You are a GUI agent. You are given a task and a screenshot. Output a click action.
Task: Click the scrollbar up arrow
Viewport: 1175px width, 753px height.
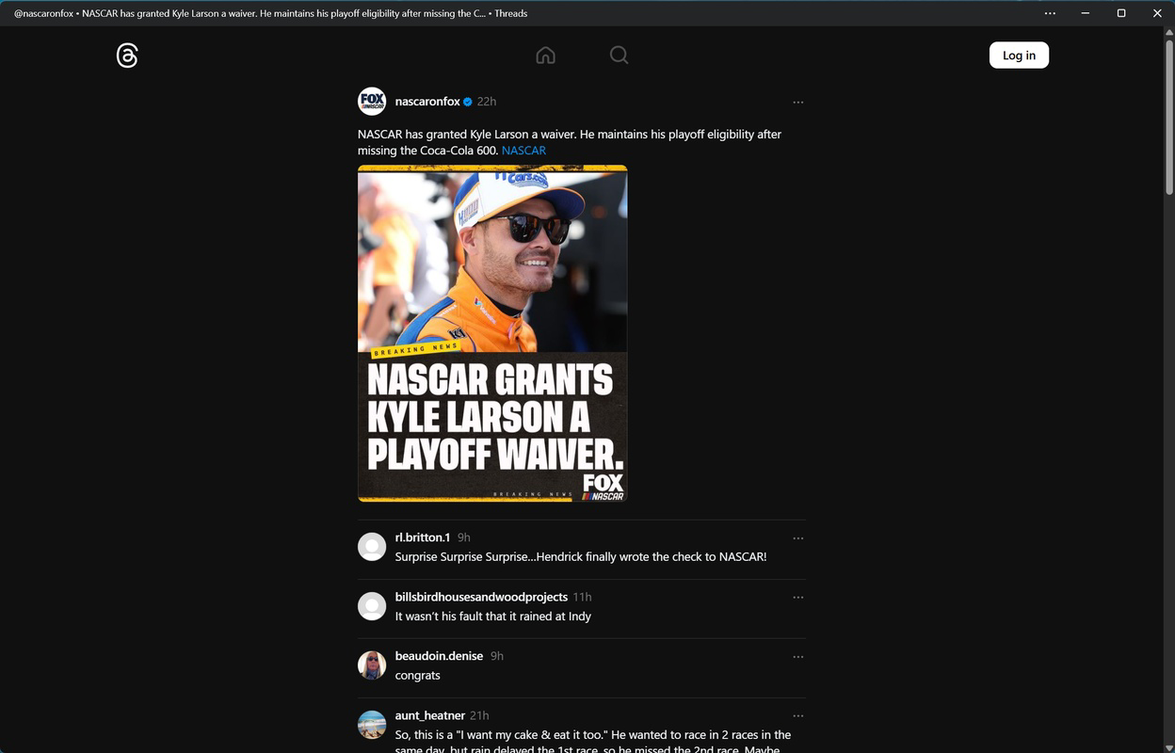[x=1169, y=32]
